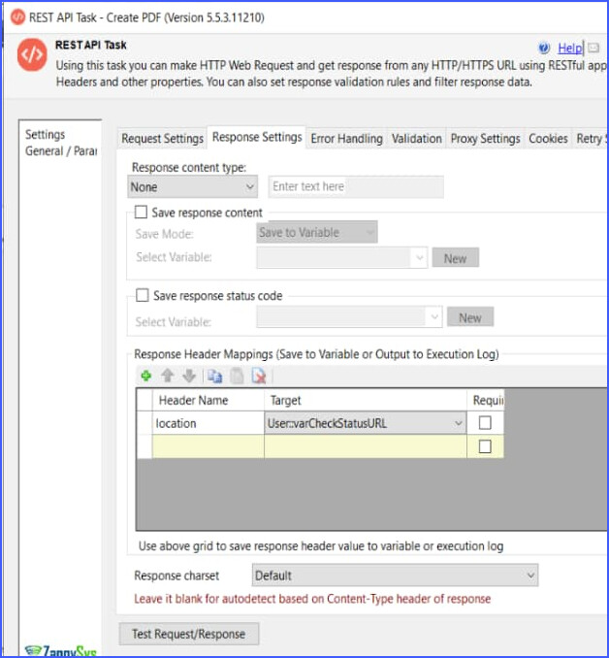Click the row selector of location row
The image size is (609, 658).
144,423
